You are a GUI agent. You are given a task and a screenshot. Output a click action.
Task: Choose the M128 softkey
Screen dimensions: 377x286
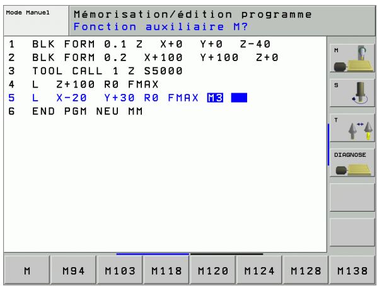(306, 270)
